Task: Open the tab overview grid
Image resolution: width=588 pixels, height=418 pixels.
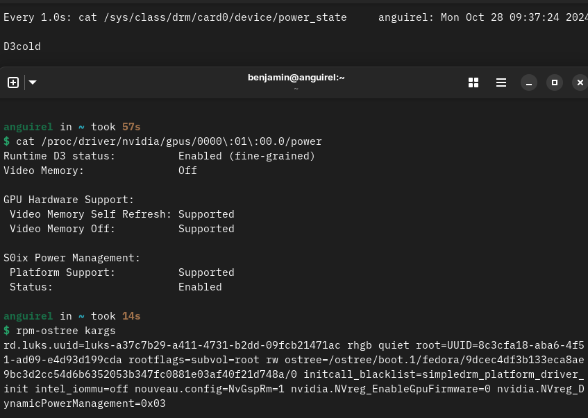Action: point(473,82)
